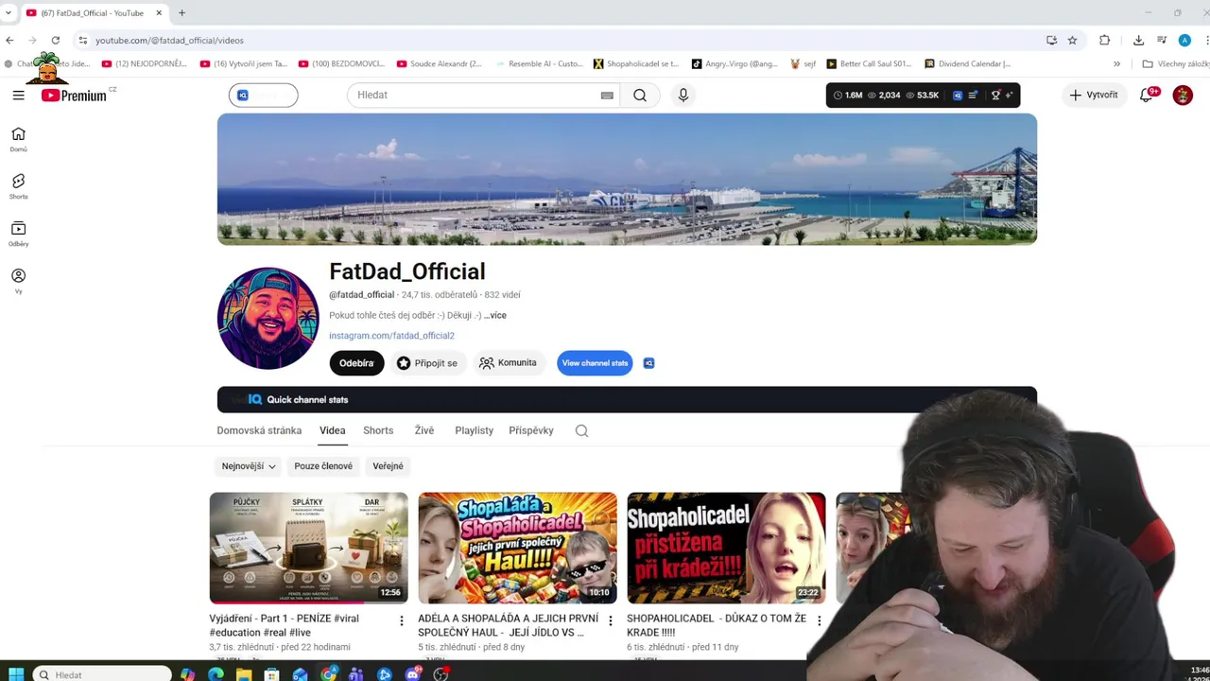Open the Better Call Saul S01 bookmark
The height and width of the screenshot is (681, 1210).
(x=869, y=64)
